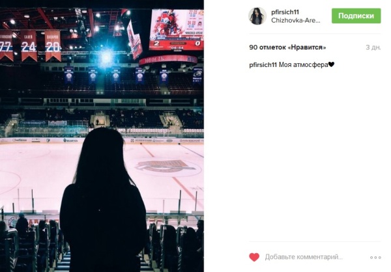Click the number 24 banner in photo
Image resolution: width=391 pixels, height=272 pixels.
tap(29, 46)
